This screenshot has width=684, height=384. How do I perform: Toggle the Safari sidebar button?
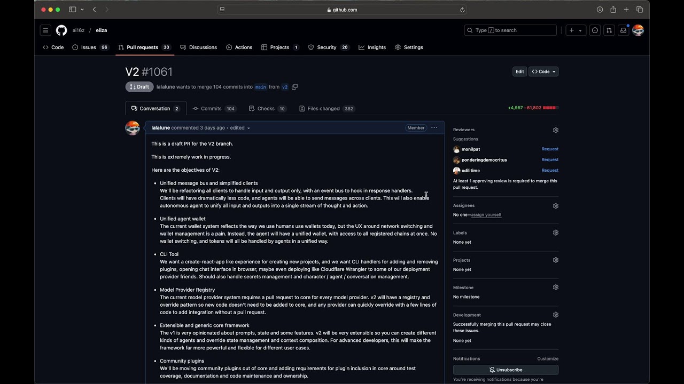(73, 10)
